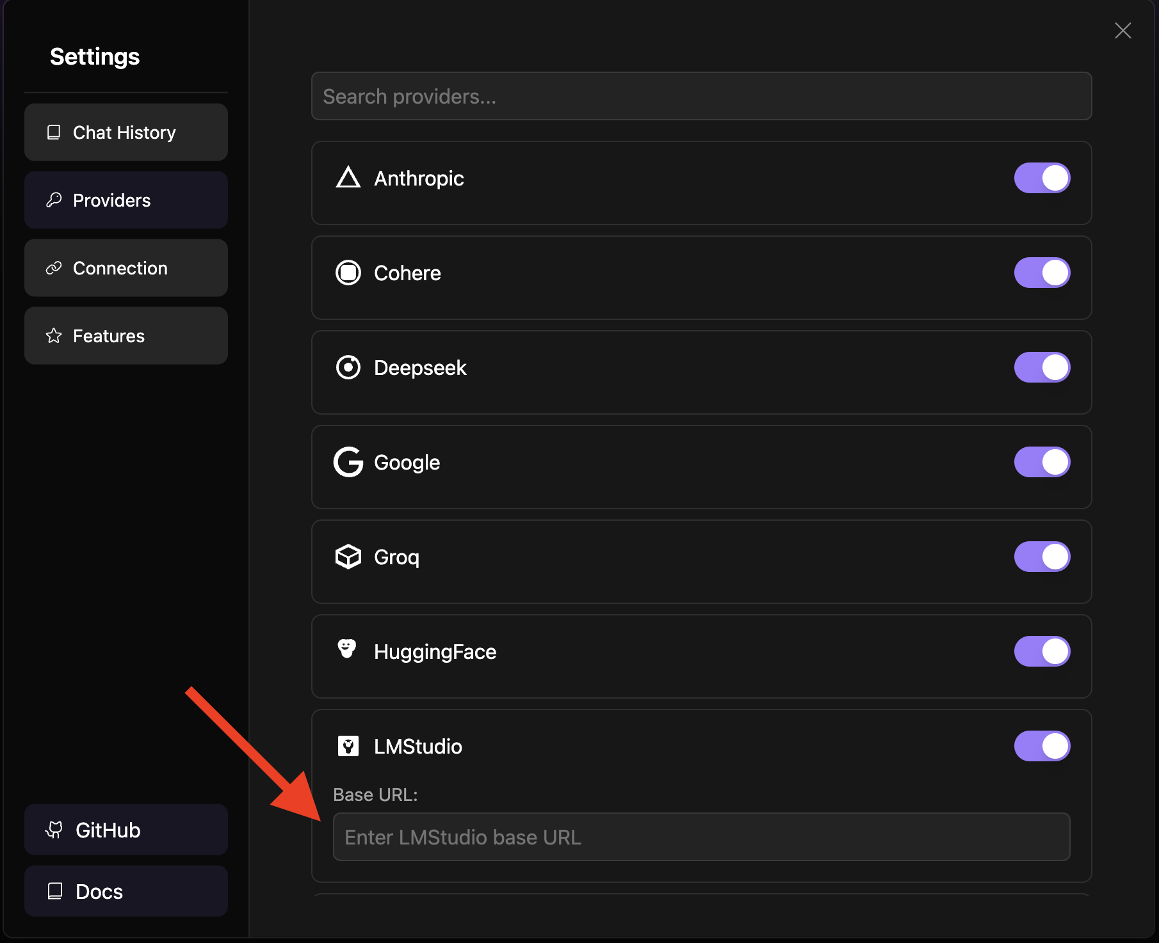1159x943 pixels.
Task: Click the GitHub icon in the sidebar
Action: (54, 830)
